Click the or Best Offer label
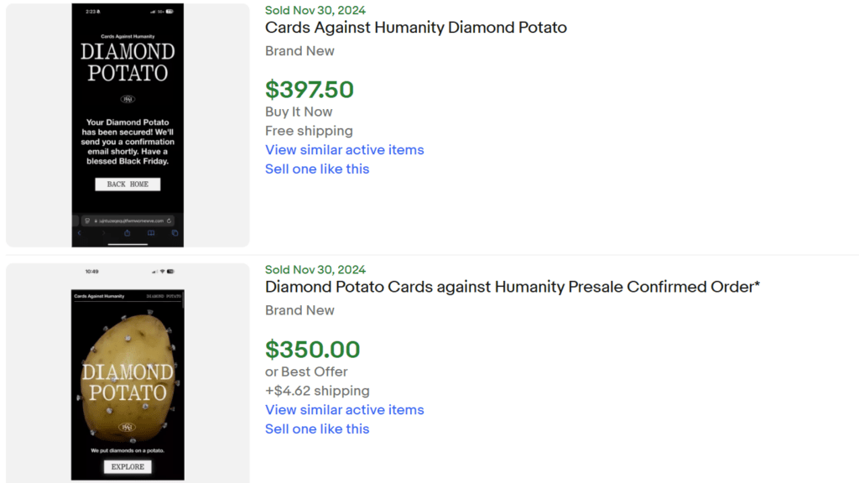 [x=295, y=371]
